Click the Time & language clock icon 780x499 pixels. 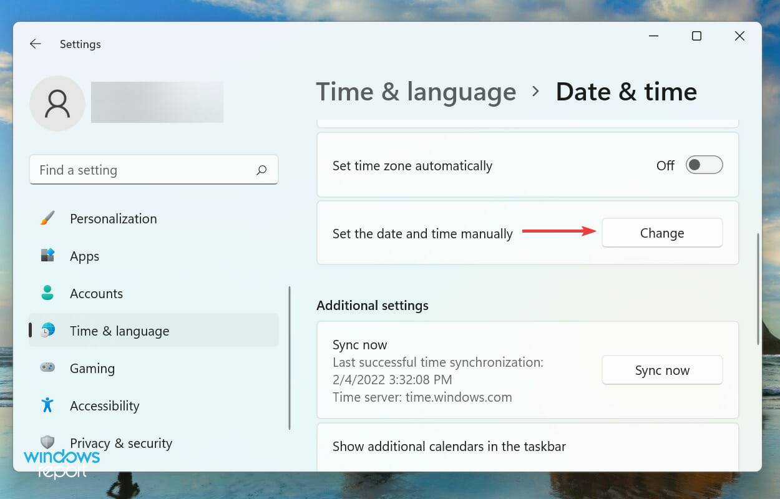point(46,331)
